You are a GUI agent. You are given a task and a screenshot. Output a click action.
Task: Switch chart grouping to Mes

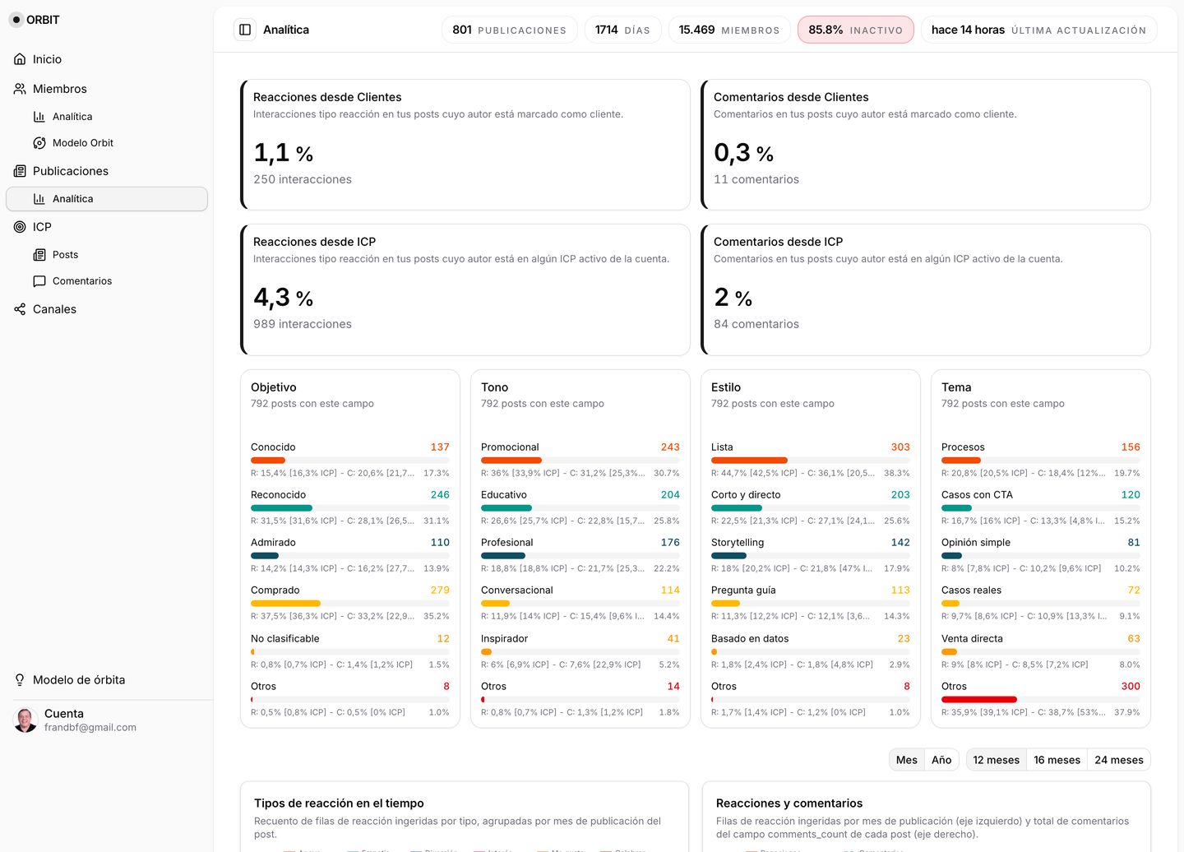pos(907,760)
